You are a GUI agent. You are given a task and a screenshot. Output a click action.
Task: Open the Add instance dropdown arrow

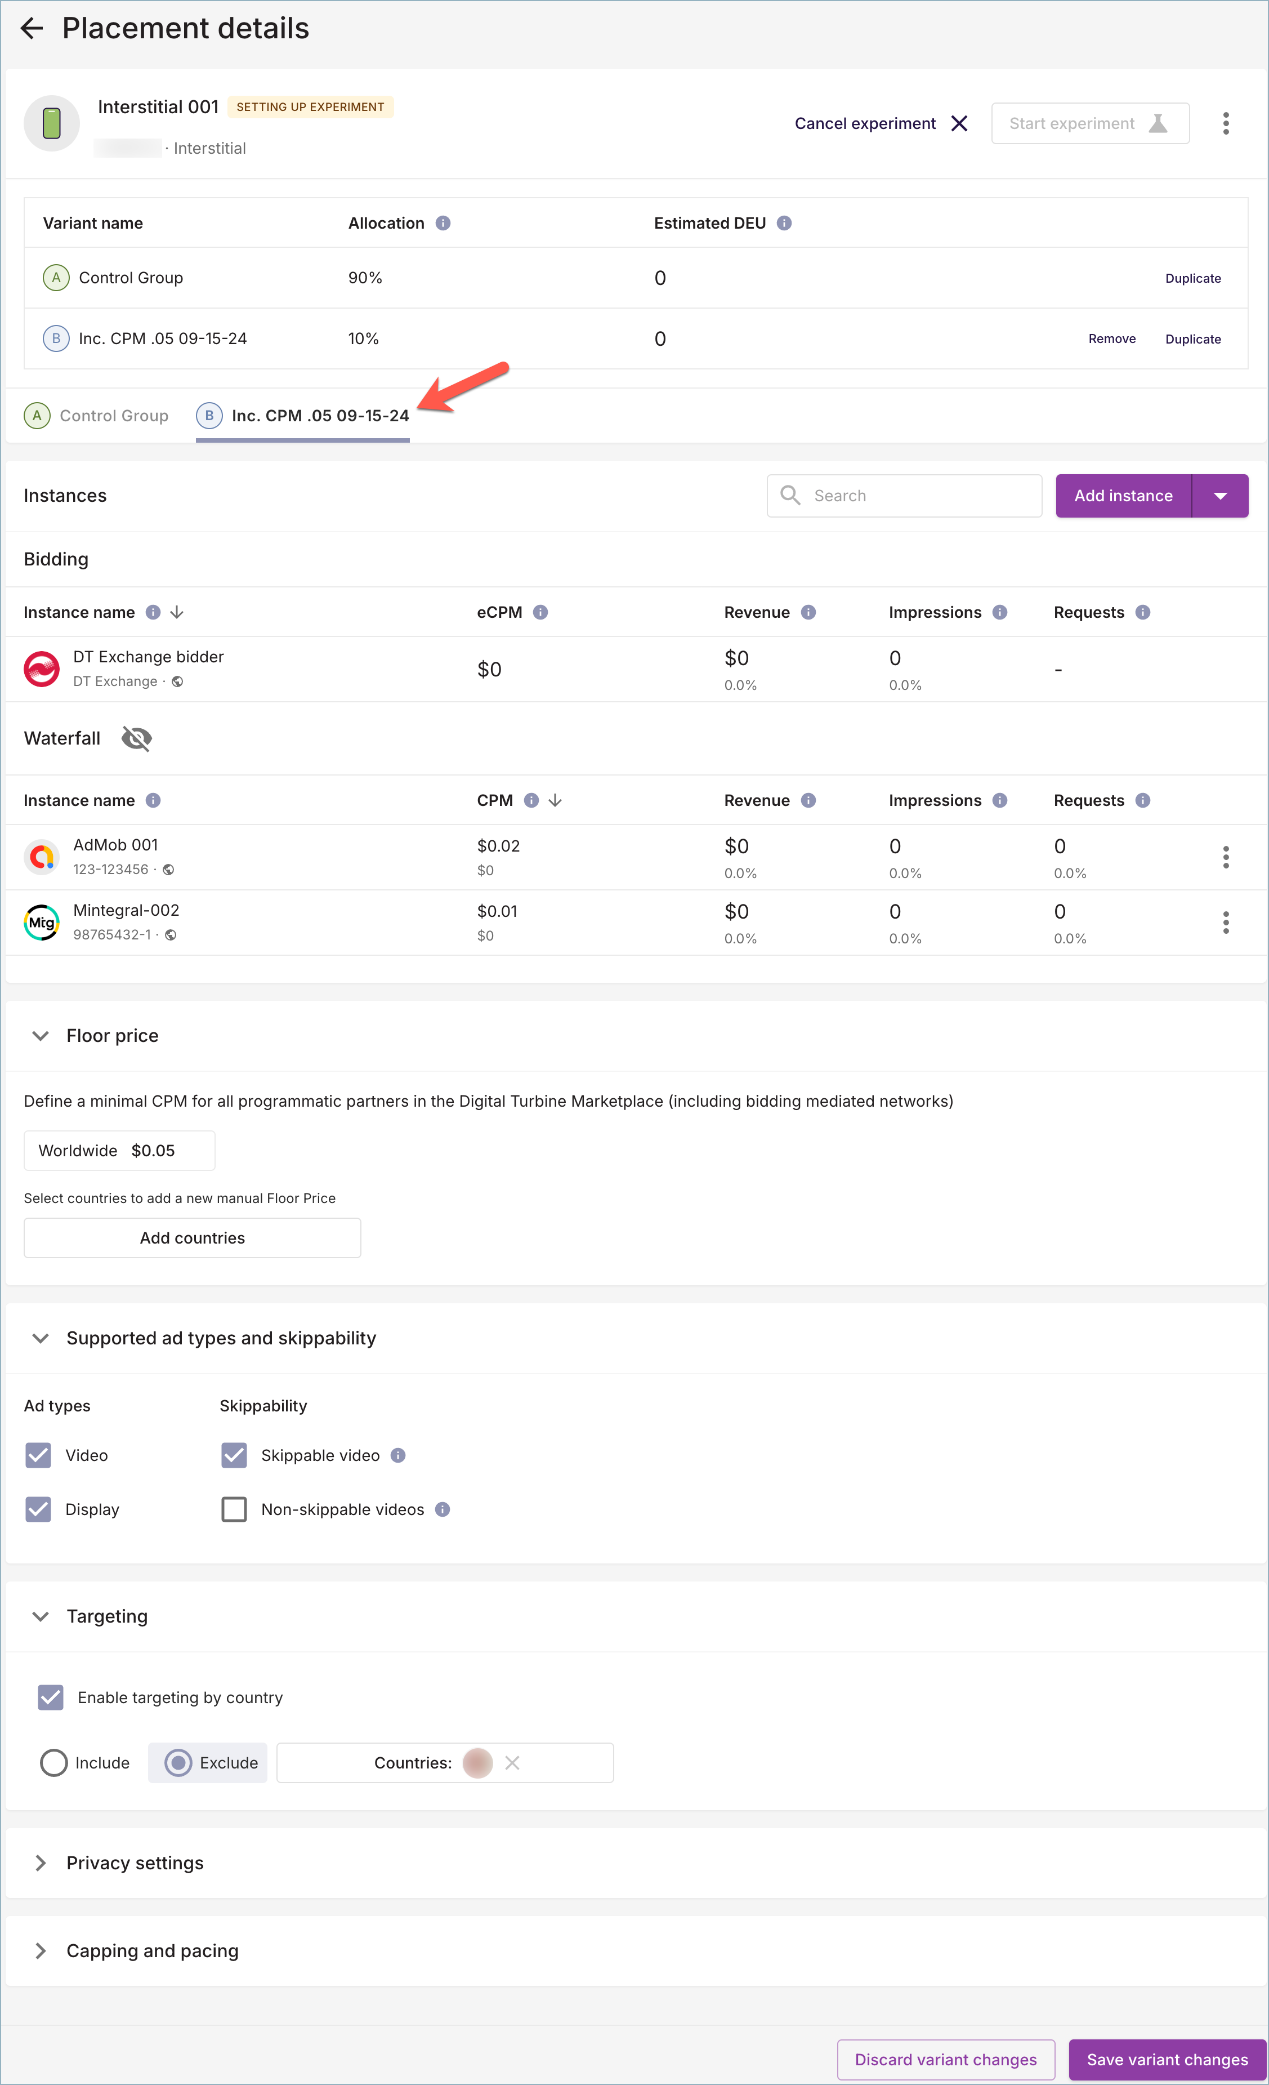coord(1220,496)
